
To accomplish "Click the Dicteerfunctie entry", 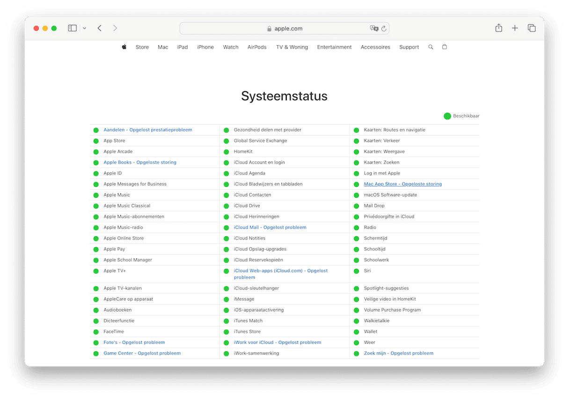I will (119, 321).
